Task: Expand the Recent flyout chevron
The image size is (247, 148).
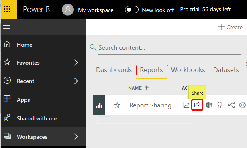Action: [x=76, y=81]
